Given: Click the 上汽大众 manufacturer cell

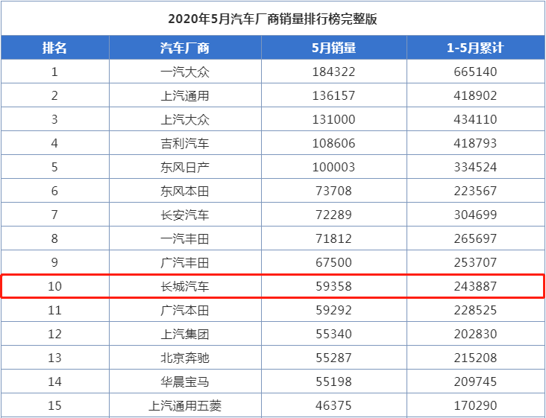Looking at the screenshot, I should coord(185,120).
